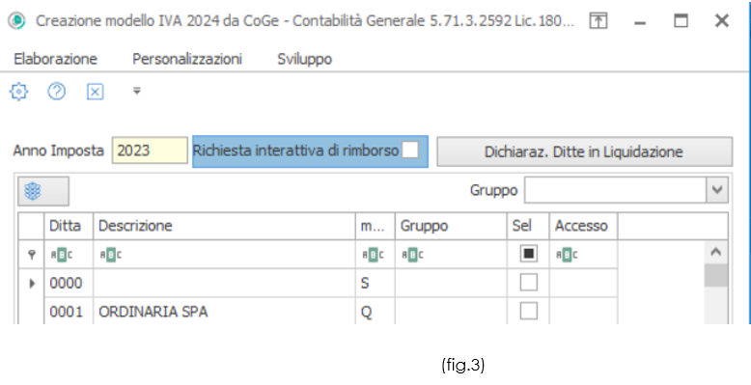This screenshot has width=751, height=385.
Task: Tick the Sel checkbox for ditta 0000
Action: click(528, 283)
